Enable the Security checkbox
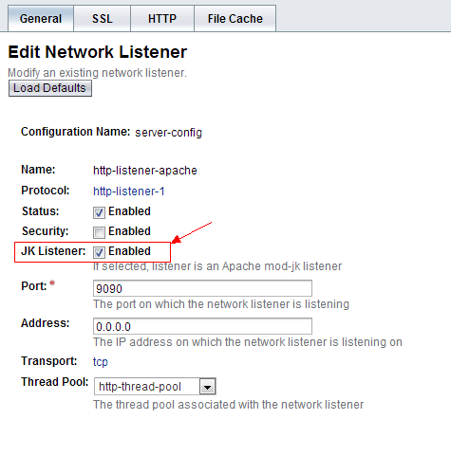The height and width of the screenshot is (456, 451). point(99,232)
